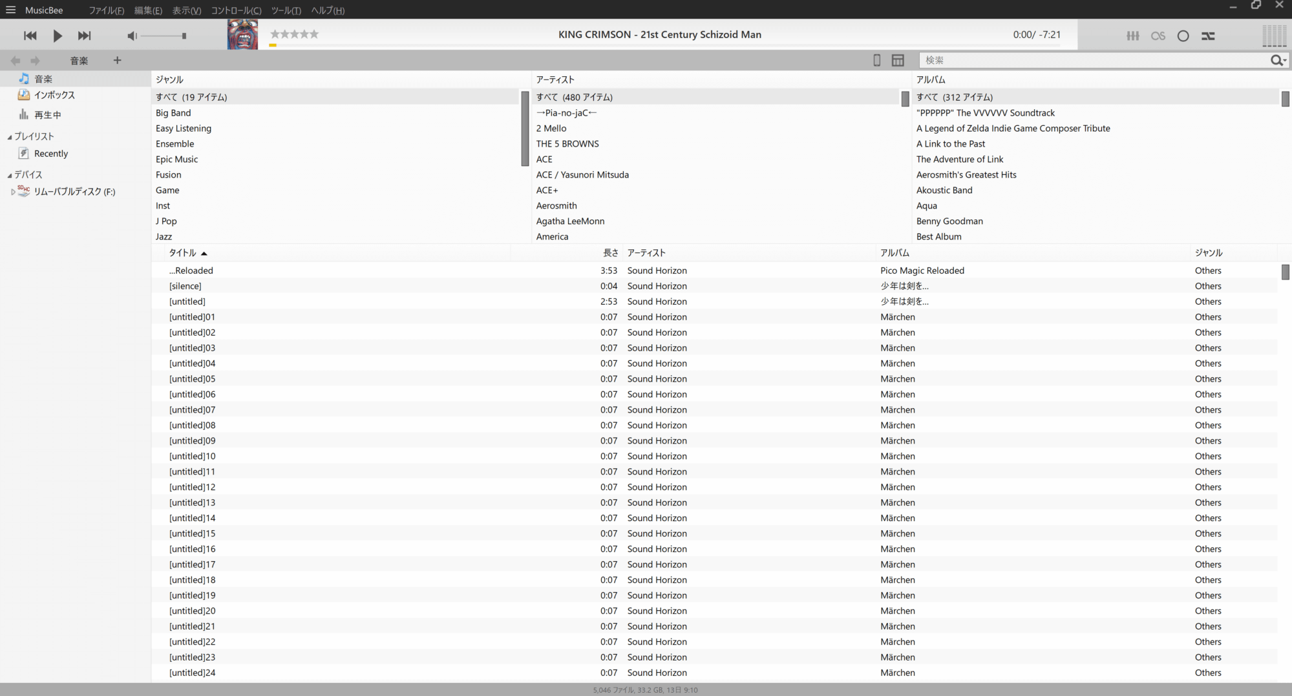Open the ツール(T) menu
This screenshot has height=696, width=1292.
[286, 10]
